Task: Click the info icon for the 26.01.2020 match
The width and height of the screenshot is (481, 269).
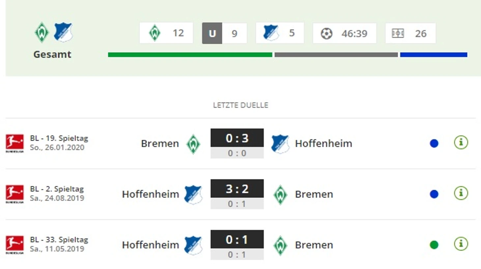Action: pos(461,143)
